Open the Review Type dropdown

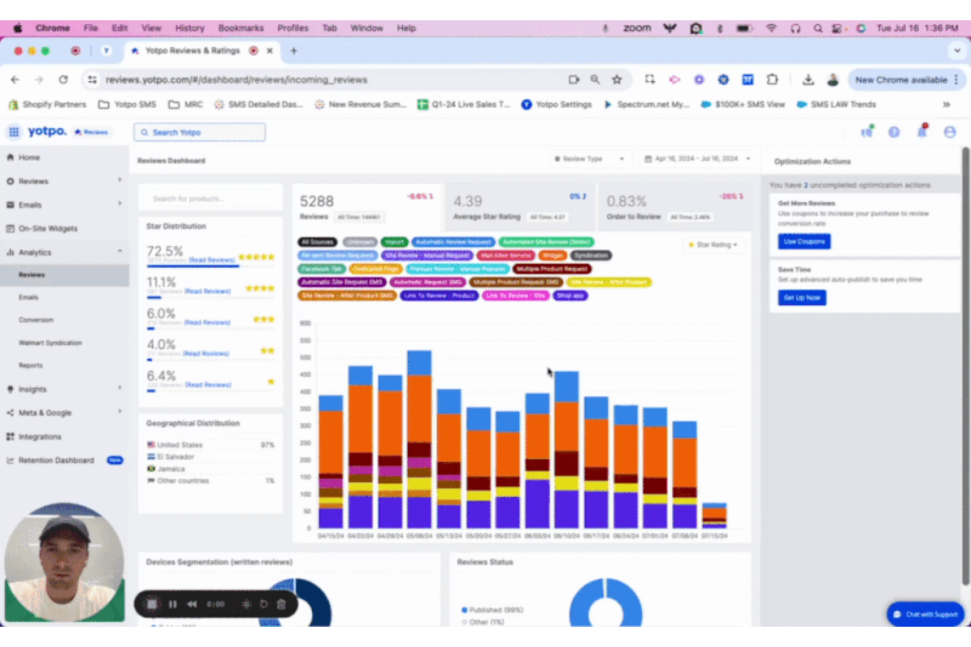tap(589, 158)
